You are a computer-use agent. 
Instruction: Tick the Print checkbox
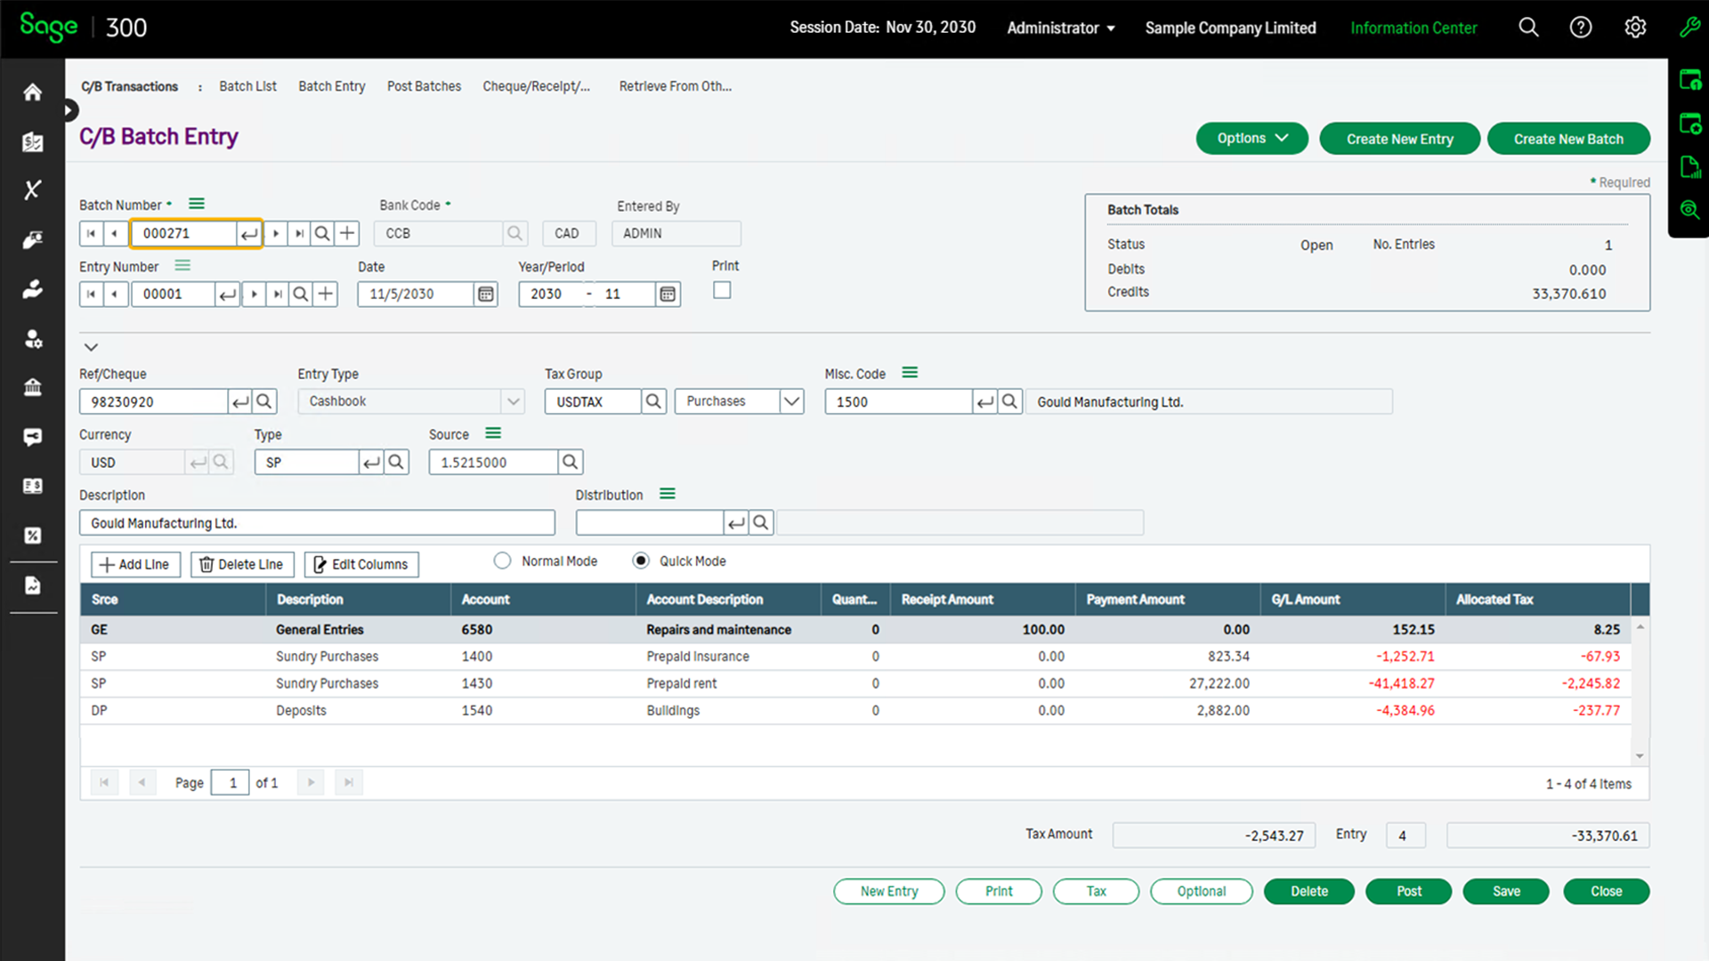click(x=722, y=291)
